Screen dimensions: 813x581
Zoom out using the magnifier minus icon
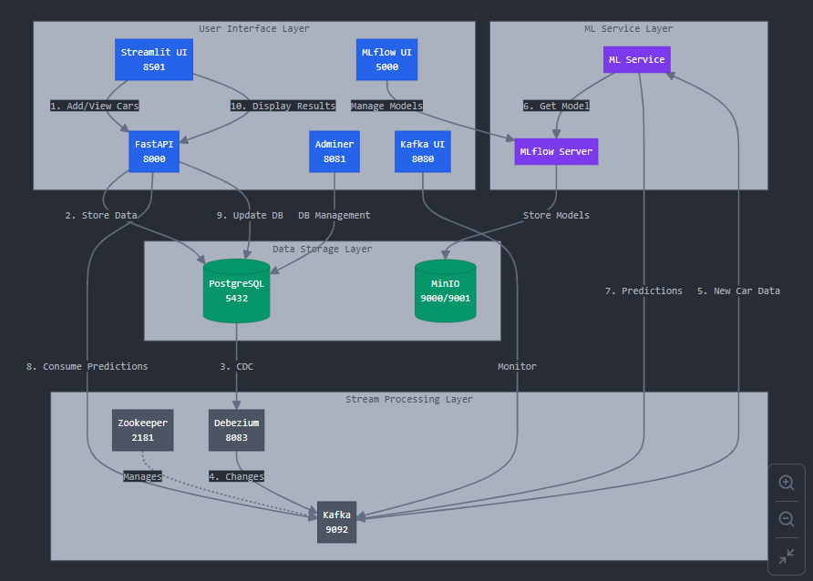coord(786,519)
